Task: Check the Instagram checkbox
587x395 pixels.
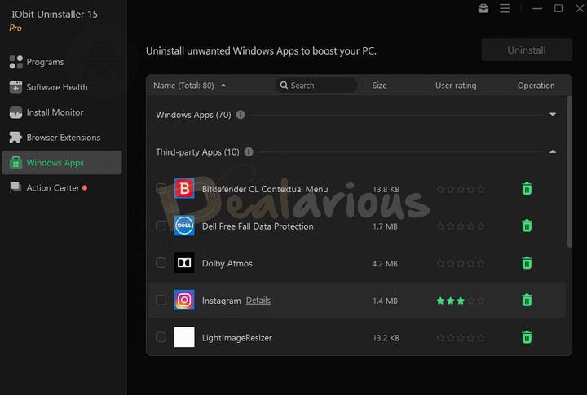Action: pyautogui.click(x=161, y=300)
